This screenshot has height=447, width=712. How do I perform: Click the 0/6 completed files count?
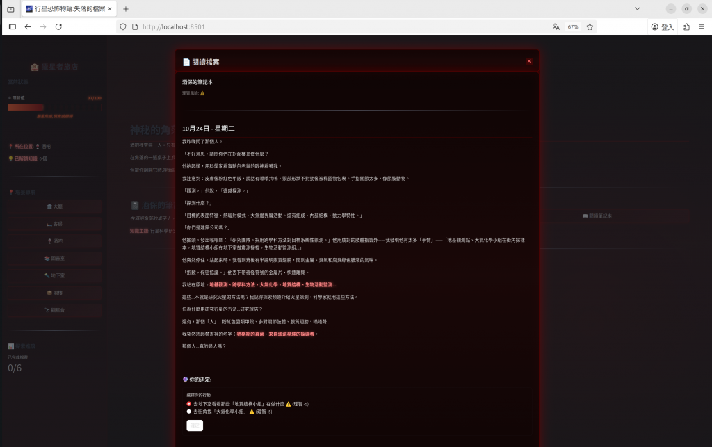click(x=15, y=368)
